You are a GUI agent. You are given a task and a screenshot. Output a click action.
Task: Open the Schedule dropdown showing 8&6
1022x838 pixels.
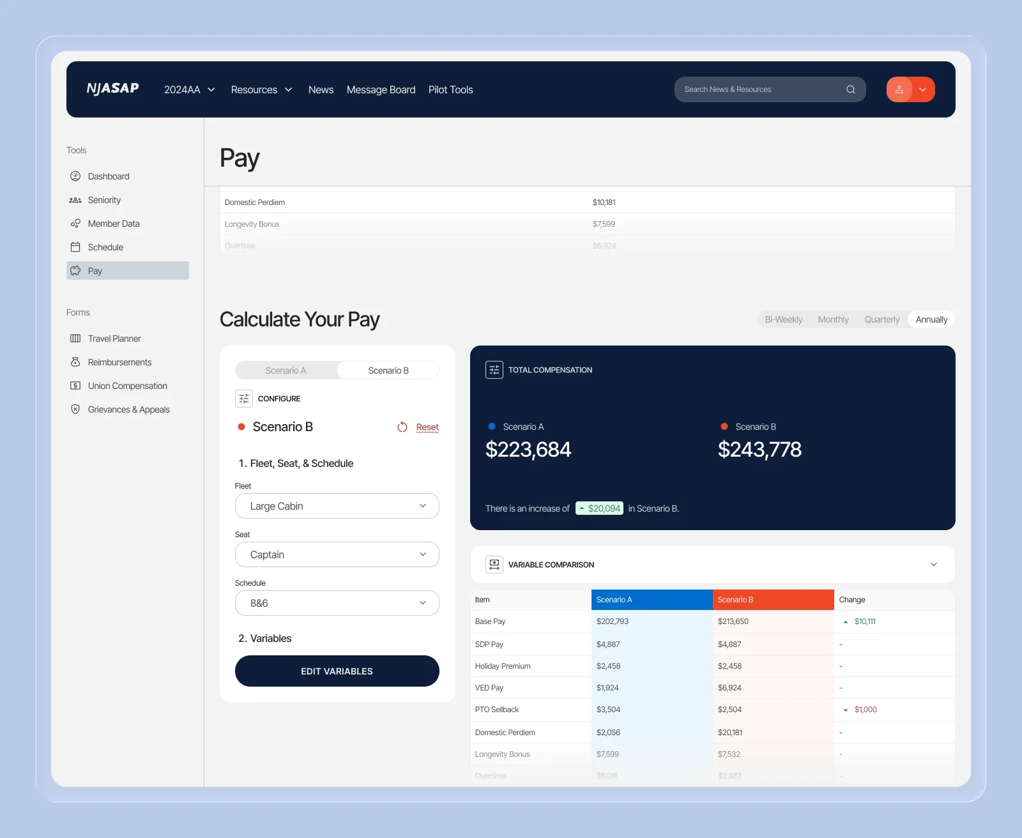click(x=337, y=603)
